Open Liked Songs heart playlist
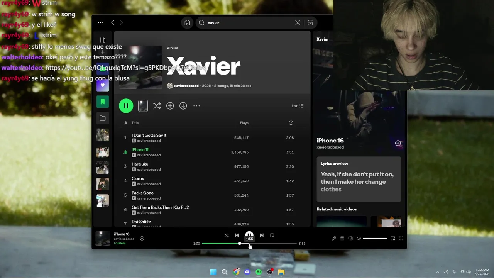This screenshot has width=494, height=278. click(102, 85)
